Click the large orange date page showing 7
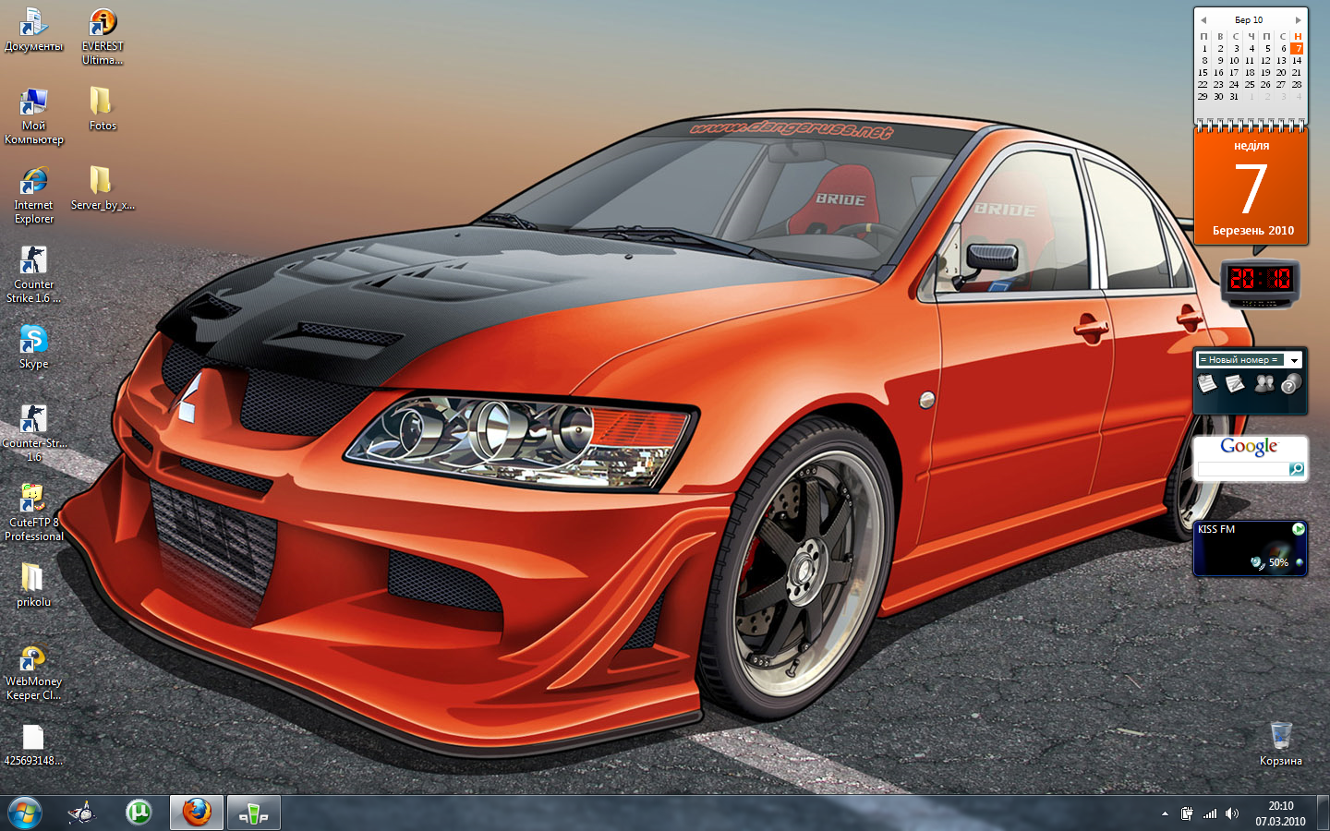Screen dimensions: 1330x831 [1251, 186]
